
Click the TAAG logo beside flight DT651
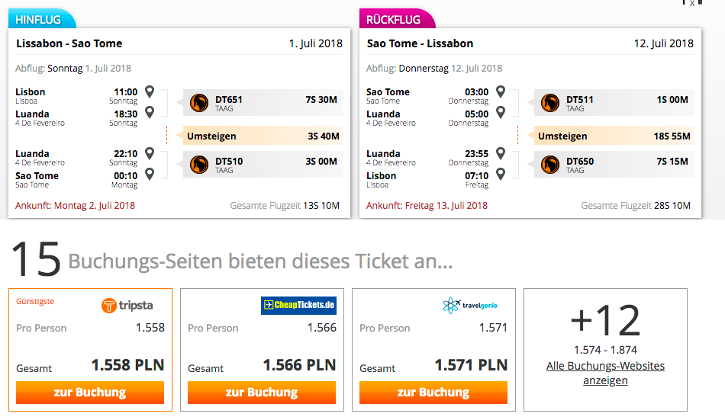[x=199, y=103]
